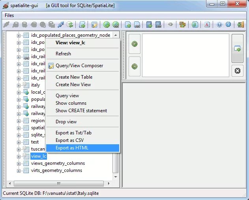
Task: Select the virts_geometry_columns table row
Action: coord(56,170)
